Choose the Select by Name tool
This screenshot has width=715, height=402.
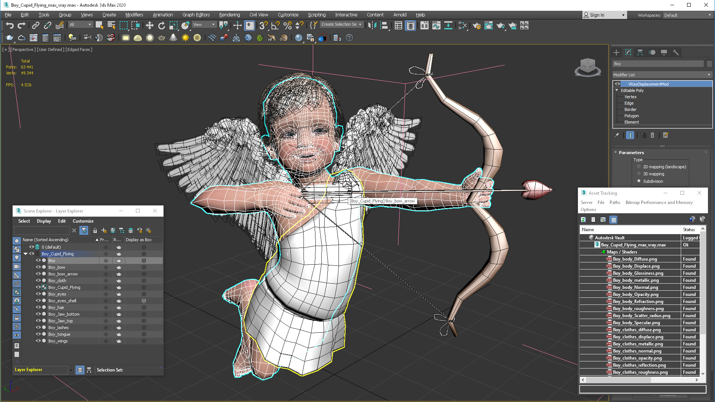[x=111, y=25]
